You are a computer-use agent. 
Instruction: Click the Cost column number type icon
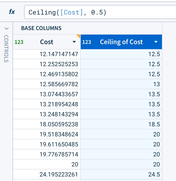tap(19, 42)
